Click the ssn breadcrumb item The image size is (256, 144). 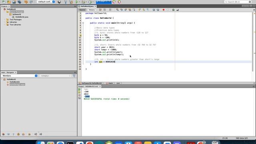118,83
